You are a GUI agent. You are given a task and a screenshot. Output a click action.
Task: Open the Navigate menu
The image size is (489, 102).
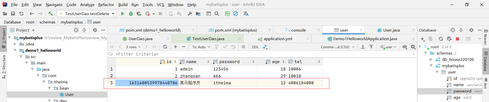click(x=54, y=5)
